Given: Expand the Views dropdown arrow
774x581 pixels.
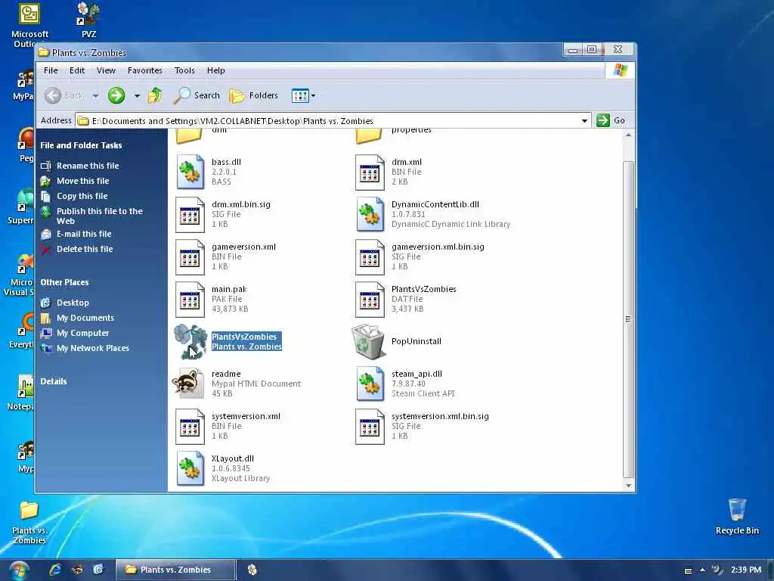Looking at the screenshot, I should pos(313,95).
